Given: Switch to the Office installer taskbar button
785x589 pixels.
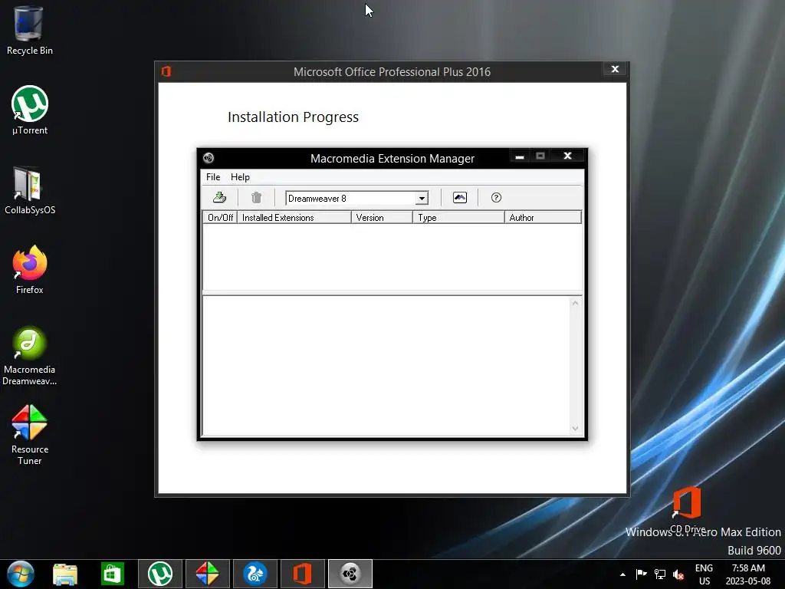Looking at the screenshot, I should 302,574.
